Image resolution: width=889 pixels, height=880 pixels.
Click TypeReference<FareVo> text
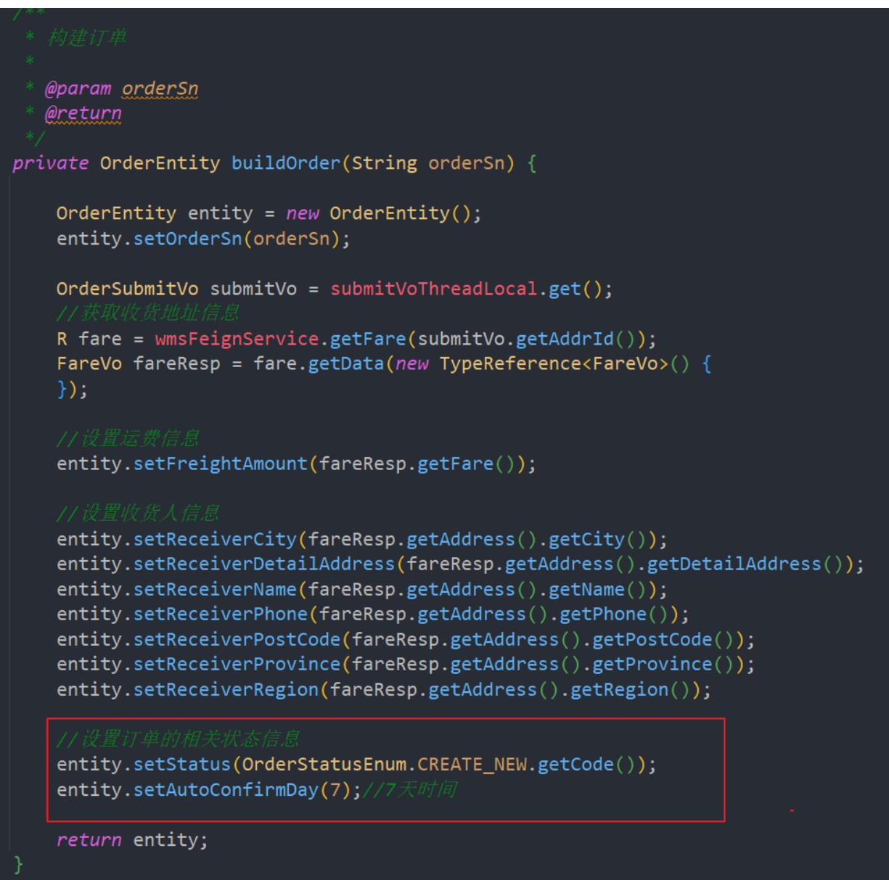tap(554, 363)
